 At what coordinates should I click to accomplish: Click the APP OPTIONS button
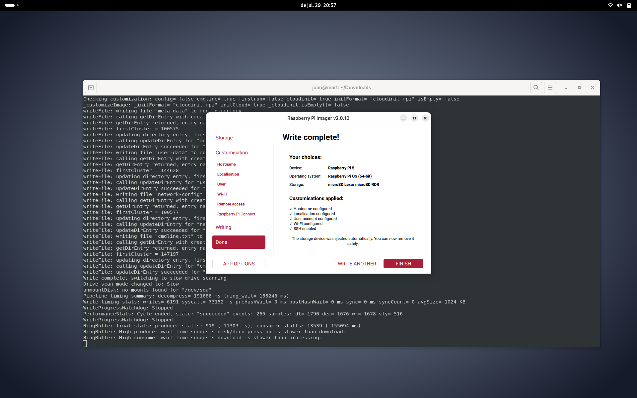[239, 264]
